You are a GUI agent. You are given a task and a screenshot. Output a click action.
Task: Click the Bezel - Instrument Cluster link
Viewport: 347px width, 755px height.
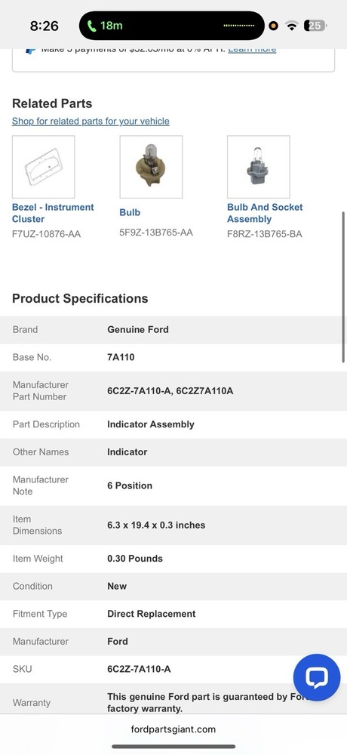pos(53,213)
